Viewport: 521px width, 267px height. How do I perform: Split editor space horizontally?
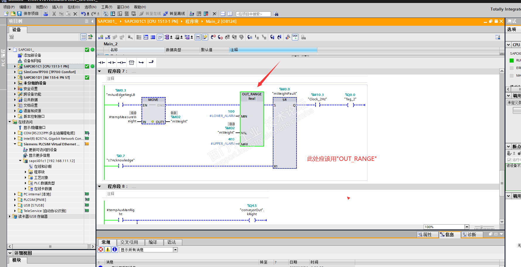tap(223, 14)
